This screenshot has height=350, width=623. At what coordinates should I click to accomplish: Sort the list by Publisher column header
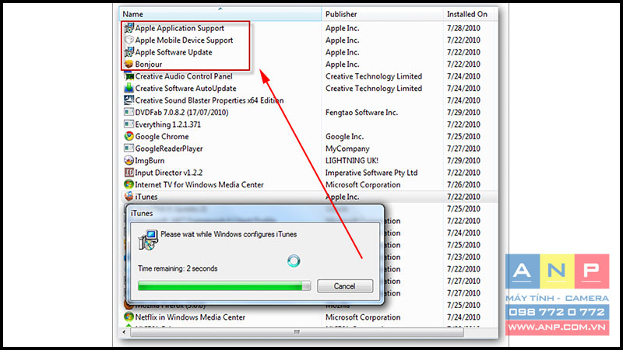coord(382,14)
